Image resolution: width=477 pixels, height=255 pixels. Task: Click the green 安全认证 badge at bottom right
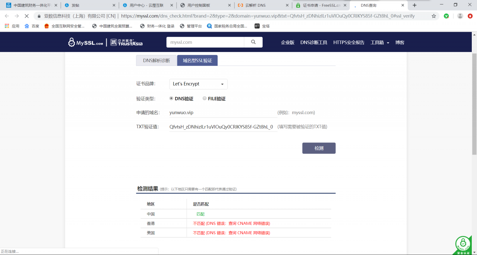[463, 243]
